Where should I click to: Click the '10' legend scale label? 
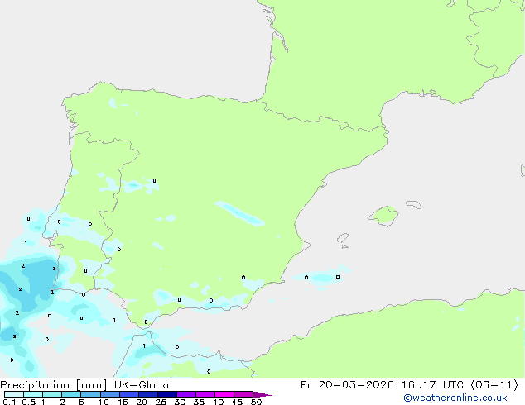click(x=104, y=402)
